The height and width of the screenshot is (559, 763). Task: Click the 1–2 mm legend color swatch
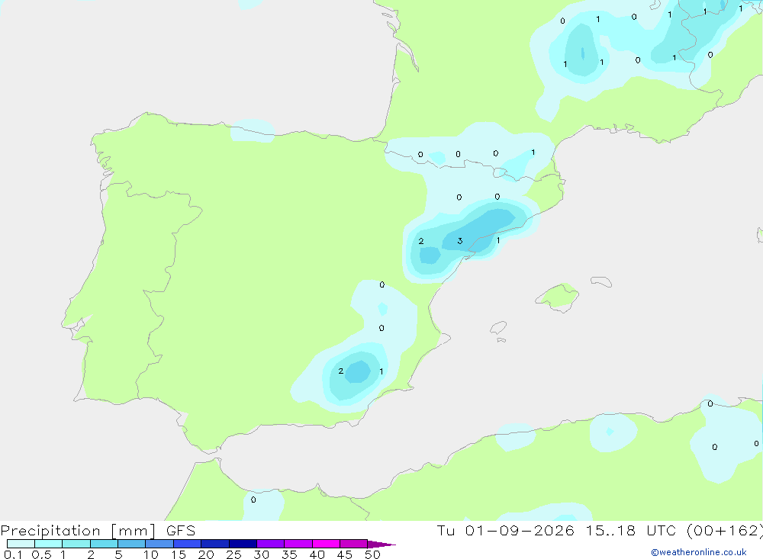click(x=76, y=544)
